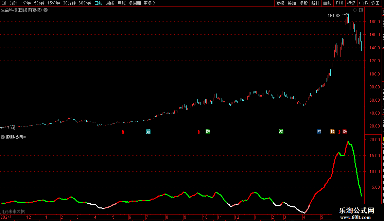This screenshot has height=221, width=384.
Task: Click the 17.46 low price label
Action: tap(10, 128)
